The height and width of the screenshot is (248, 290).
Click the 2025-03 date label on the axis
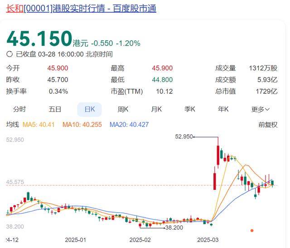coord(208,240)
